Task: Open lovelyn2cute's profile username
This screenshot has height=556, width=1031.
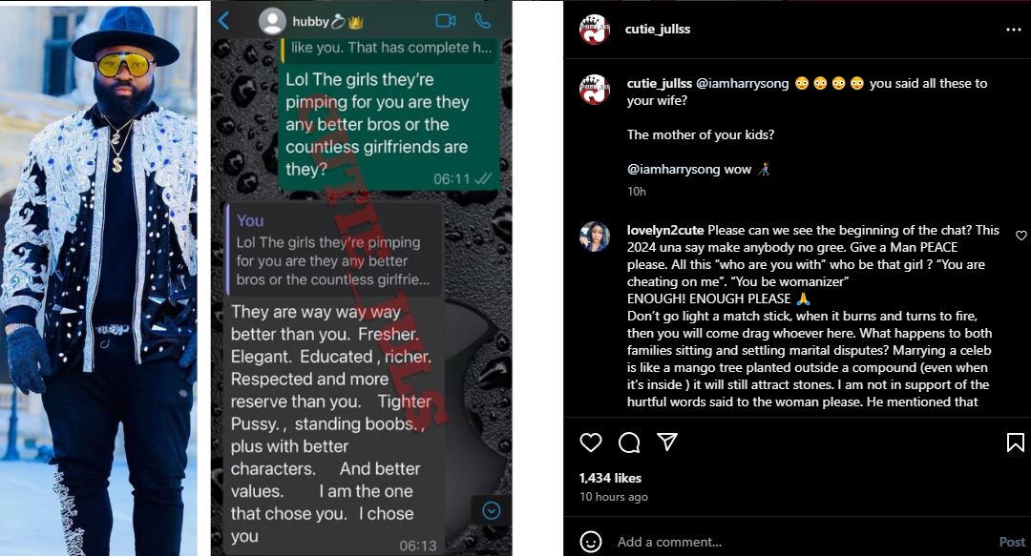Action: pos(665,230)
